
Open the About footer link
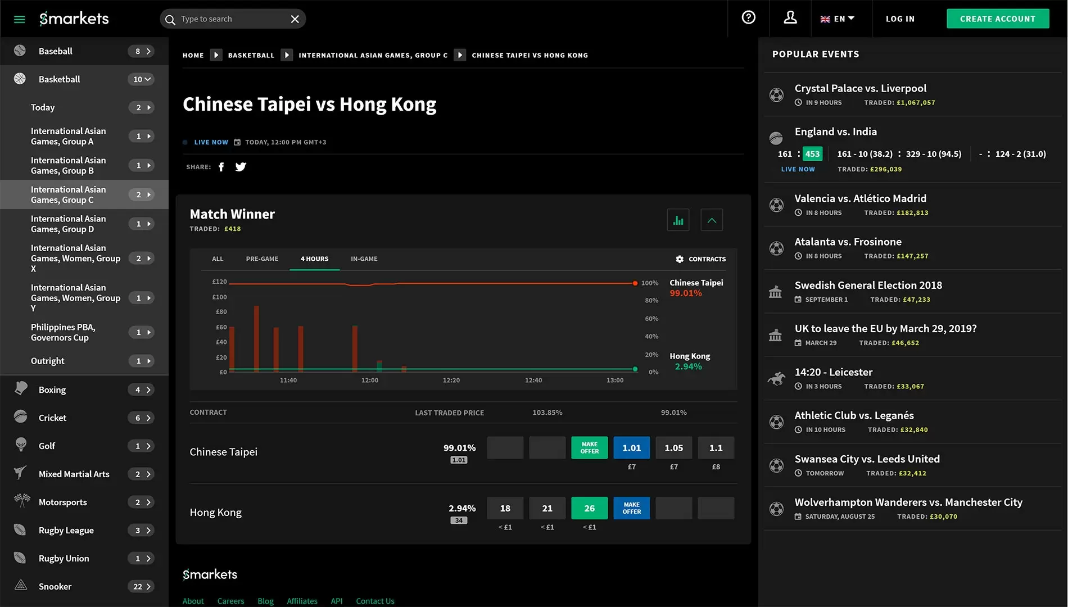(193, 601)
